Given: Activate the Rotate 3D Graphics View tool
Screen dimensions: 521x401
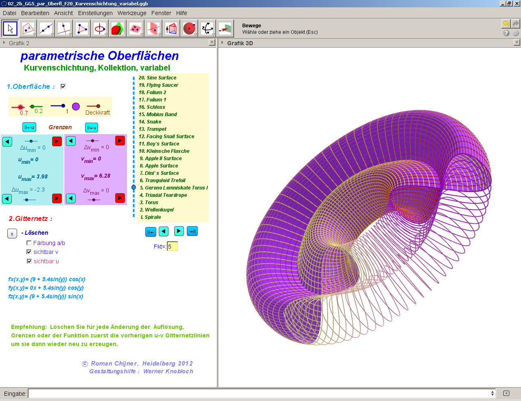Looking at the screenshot, I should pyautogui.click(x=207, y=29).
